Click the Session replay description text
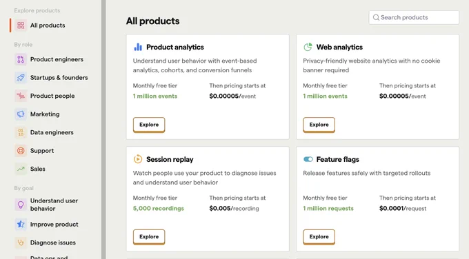Image resolution: width=469 pixels, height=259 pixels. [205, 178]
